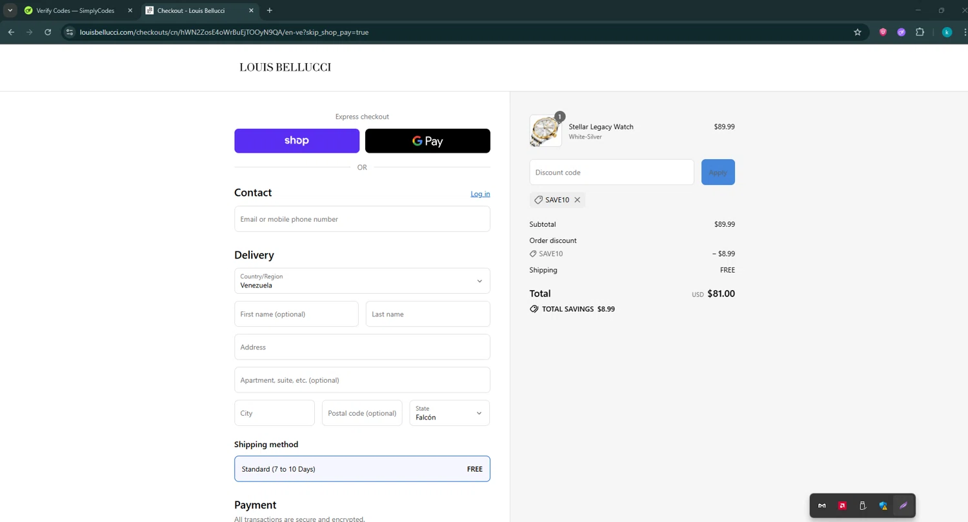Close the Checkout Louis Bellucci tab

pos(252,10)
